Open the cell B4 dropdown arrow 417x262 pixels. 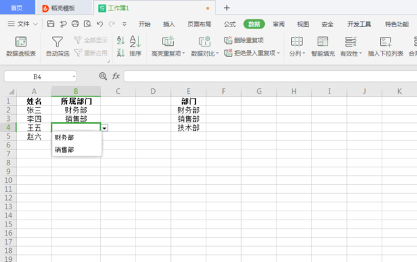(104, 128)
